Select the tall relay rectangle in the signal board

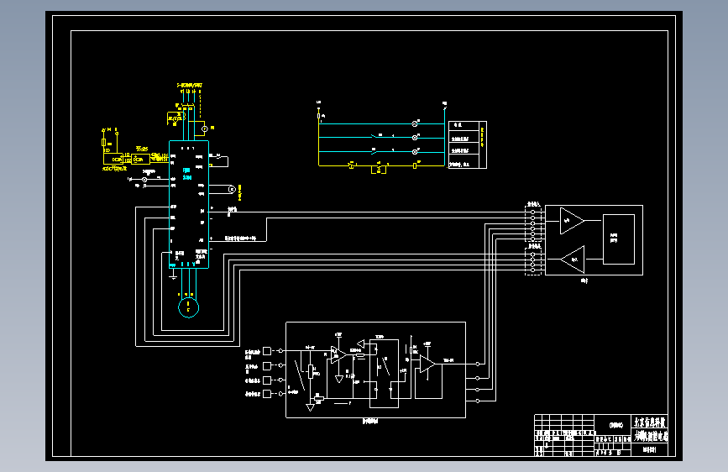pos(384,374)
